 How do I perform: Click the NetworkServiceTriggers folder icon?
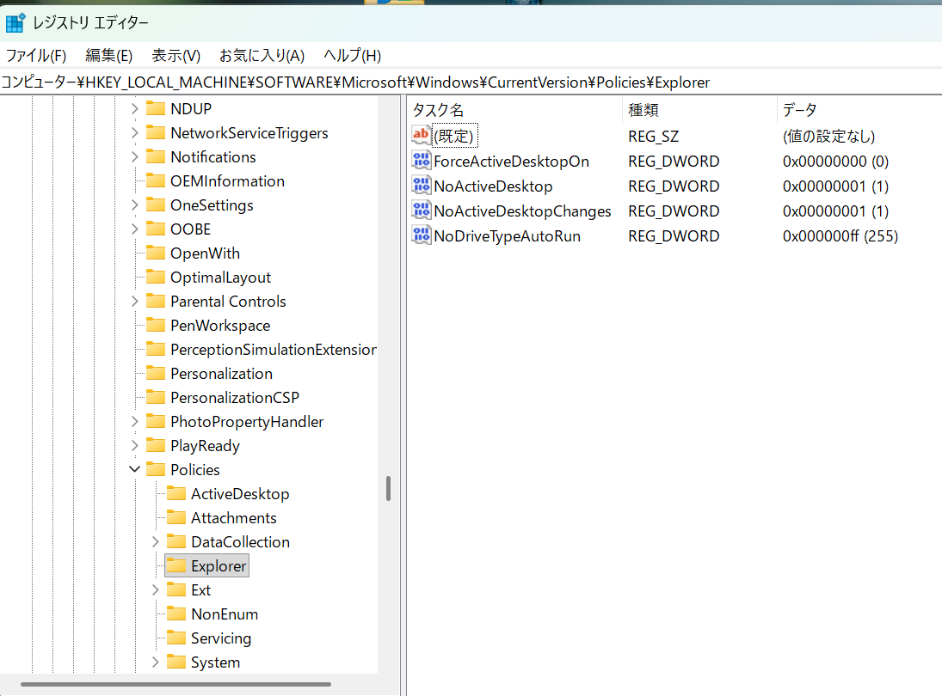coord(156,132)
